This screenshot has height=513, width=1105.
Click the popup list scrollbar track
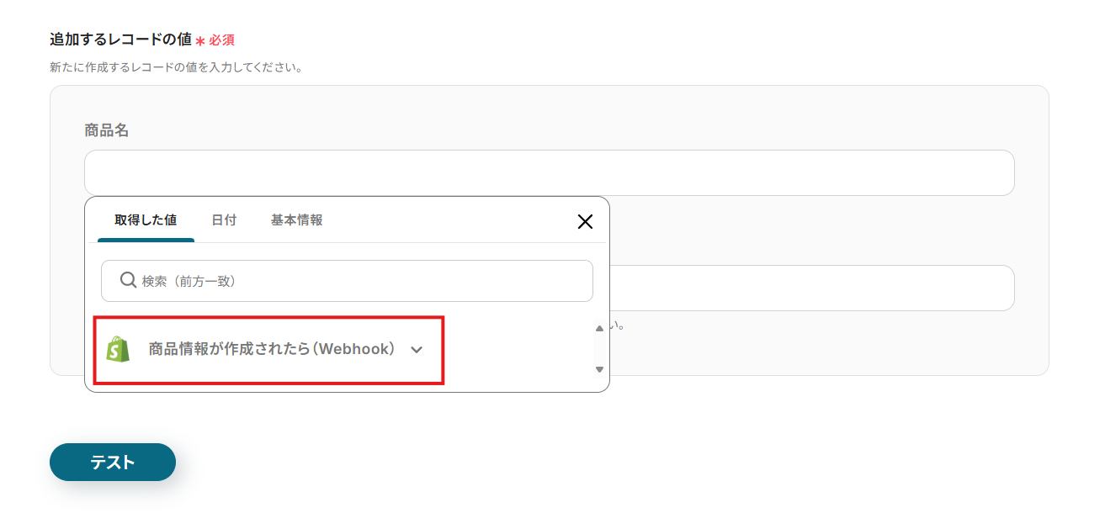[x=599, y=349]
